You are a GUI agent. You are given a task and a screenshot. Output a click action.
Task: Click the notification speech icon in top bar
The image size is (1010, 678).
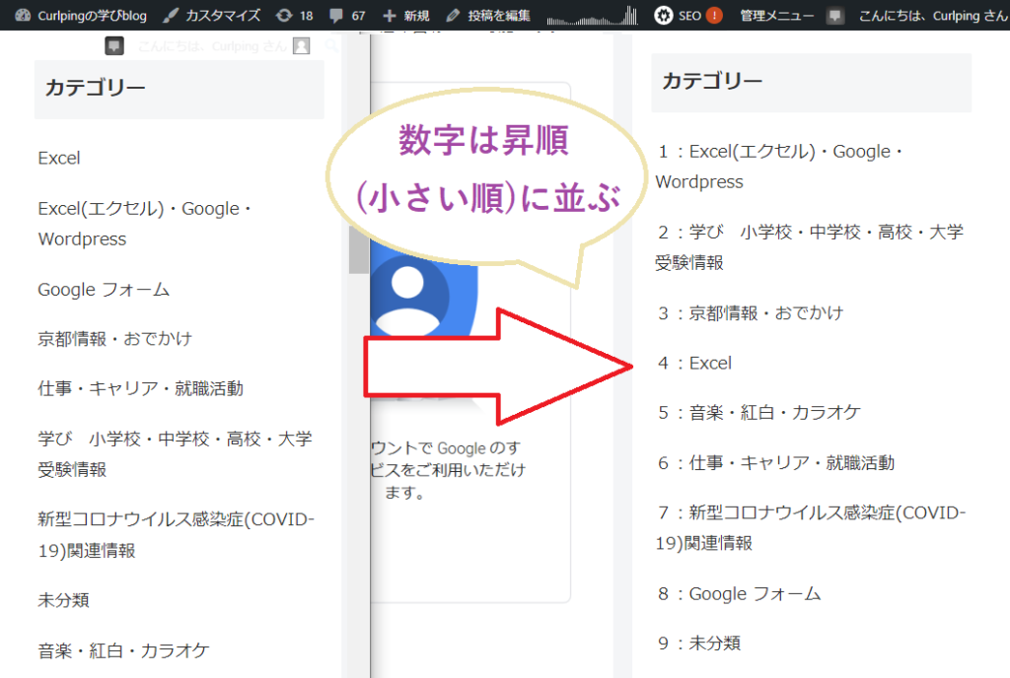point(834,16)
